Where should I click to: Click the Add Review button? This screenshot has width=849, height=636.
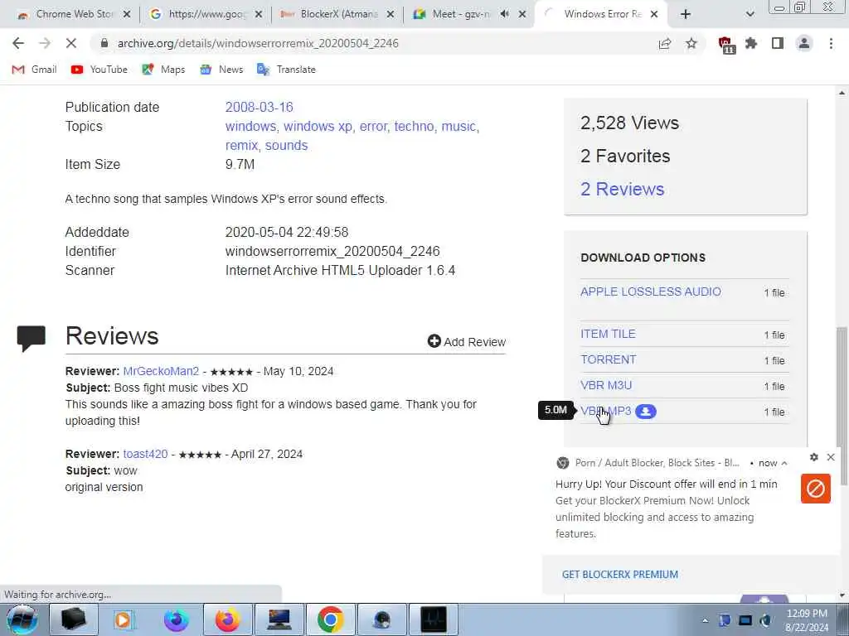[467, 342]
